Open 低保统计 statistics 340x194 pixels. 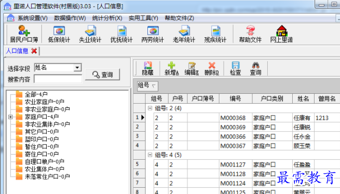pyautogui.click(x=59, y=34)
